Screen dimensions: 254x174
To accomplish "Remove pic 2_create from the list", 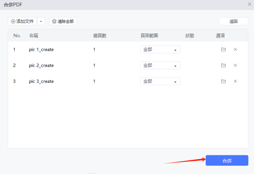I will point(235,65).
